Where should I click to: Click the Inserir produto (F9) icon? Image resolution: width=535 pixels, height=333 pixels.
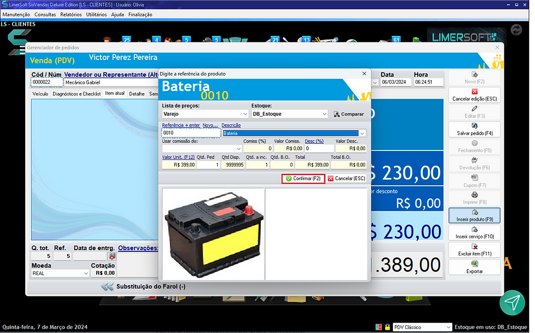(x=474, y=213)
